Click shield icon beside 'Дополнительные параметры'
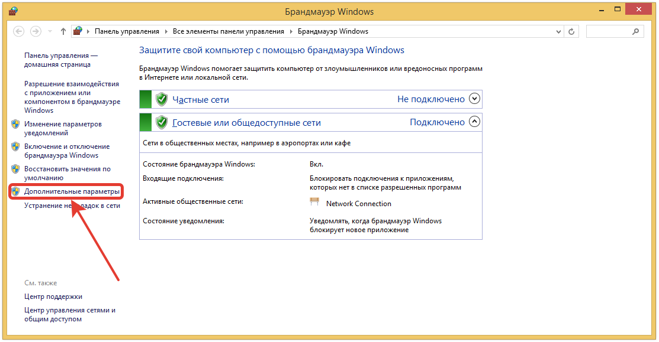The width and height of the screenshot is (659, 342). click(x=15, y=191)
